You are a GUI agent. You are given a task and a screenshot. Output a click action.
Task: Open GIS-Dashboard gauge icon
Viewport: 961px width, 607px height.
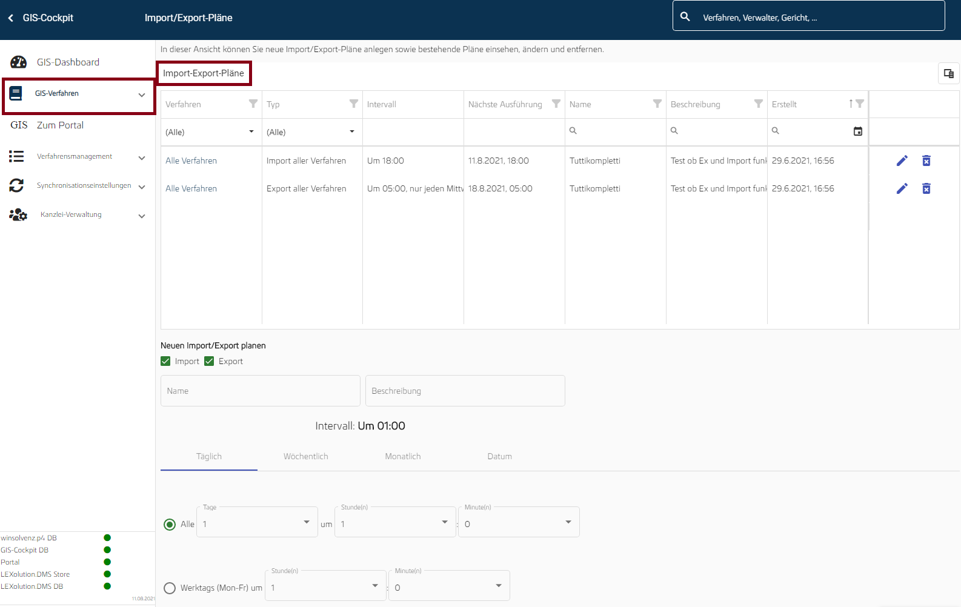(18, 62)
